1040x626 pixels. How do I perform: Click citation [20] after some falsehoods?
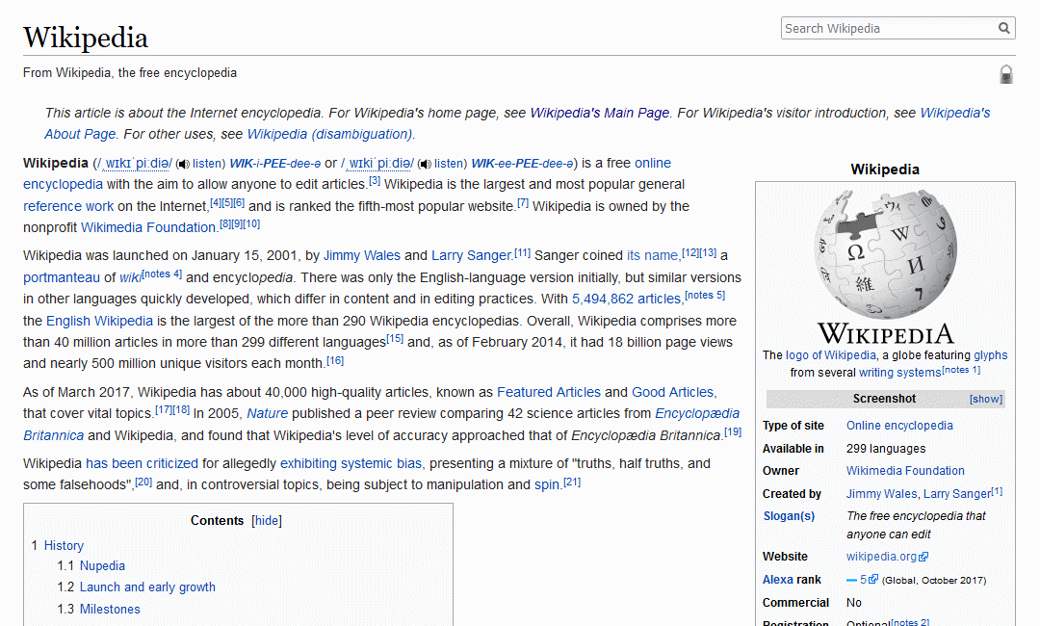[x=143, y=482]
